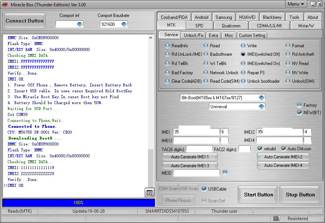Toggle the Auto Chksum checkbox
Image resolution: width=325 pixels, height=223 pixels.
[283, 149]
